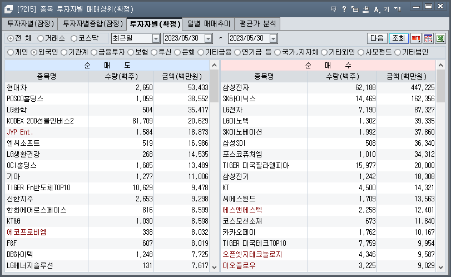Switch to the 일별 매매추이 tab
This screenshot has height=277, width=451.
(x=209, y=23)
